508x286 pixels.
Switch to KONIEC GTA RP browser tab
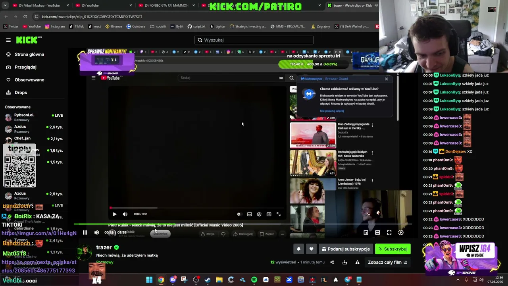[166, 6]
